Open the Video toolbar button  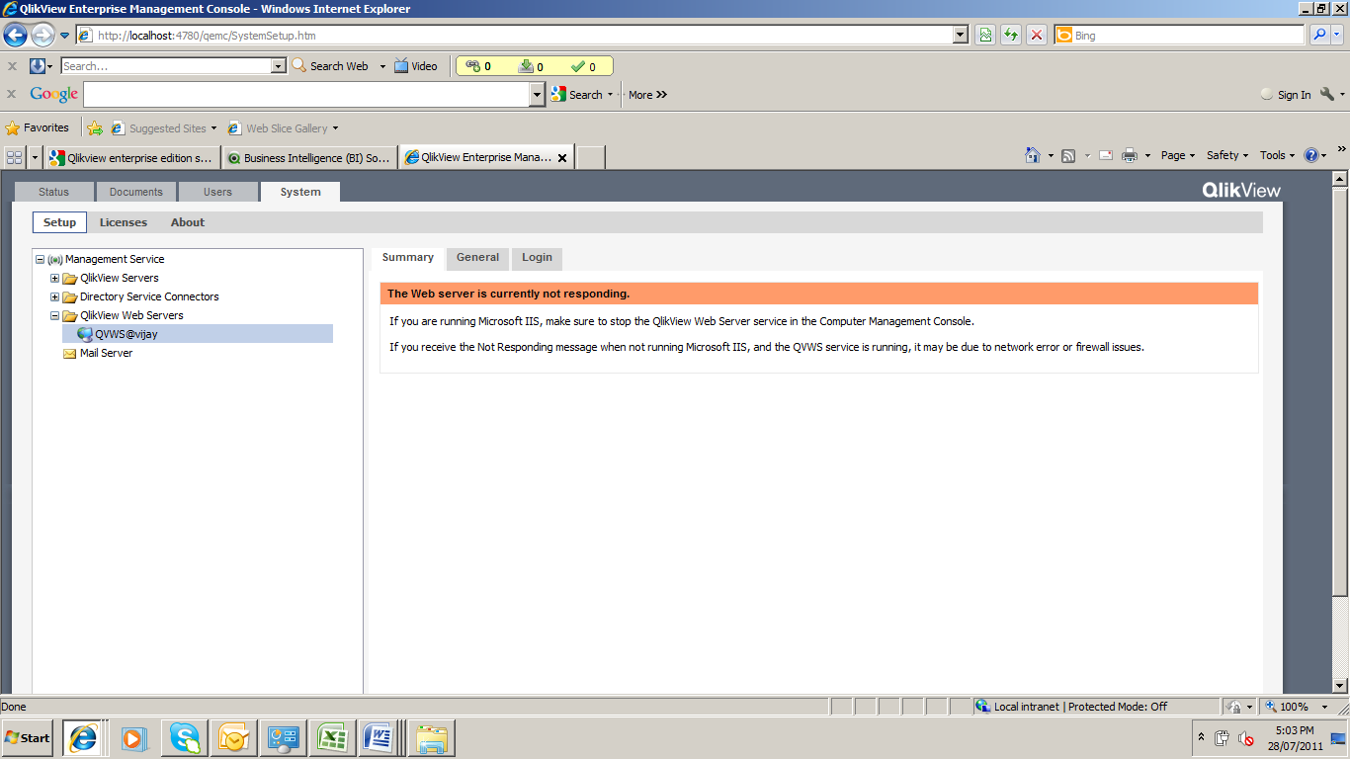point(415,66)
